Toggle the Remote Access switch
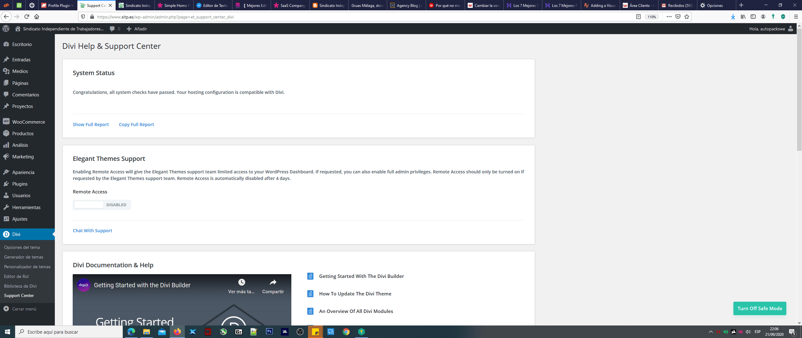Viewport: 802px width, 338px height. (x=102, y=205)
